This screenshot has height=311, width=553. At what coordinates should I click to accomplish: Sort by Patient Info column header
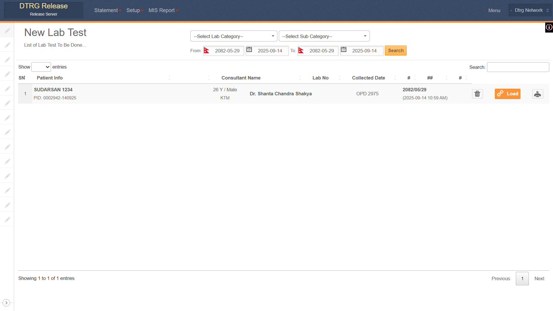tap(50, 78)
